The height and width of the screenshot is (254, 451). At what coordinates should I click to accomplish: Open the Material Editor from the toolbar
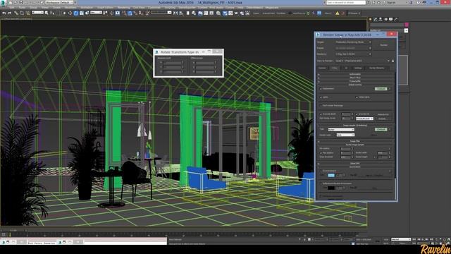(x=218, y=13)
